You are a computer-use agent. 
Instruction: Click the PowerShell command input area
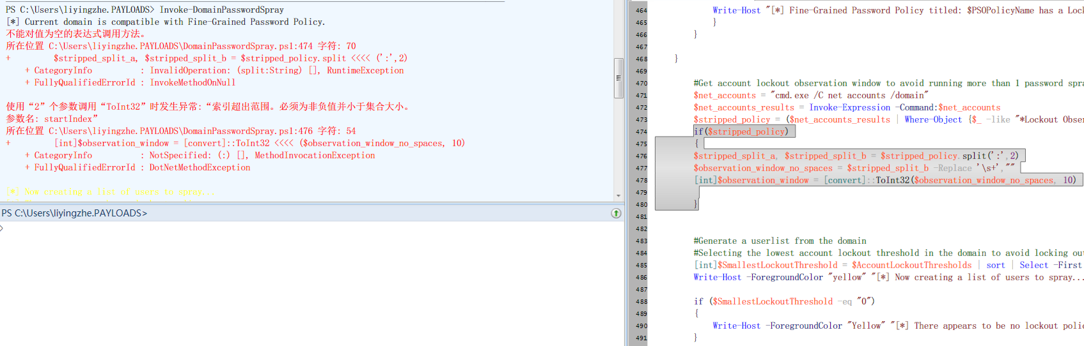[x=311, y=284]
